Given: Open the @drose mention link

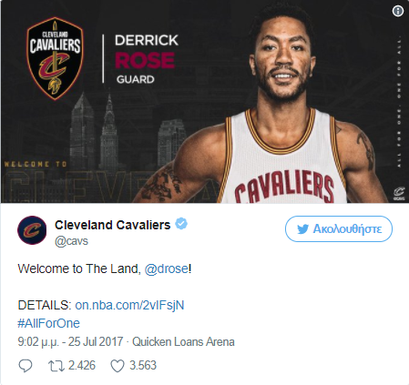Looking at the screenshot, I should click(x=167, y=268).
